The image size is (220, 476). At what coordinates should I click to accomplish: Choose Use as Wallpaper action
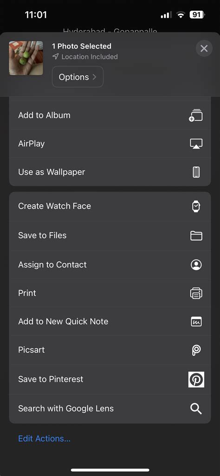110,172
